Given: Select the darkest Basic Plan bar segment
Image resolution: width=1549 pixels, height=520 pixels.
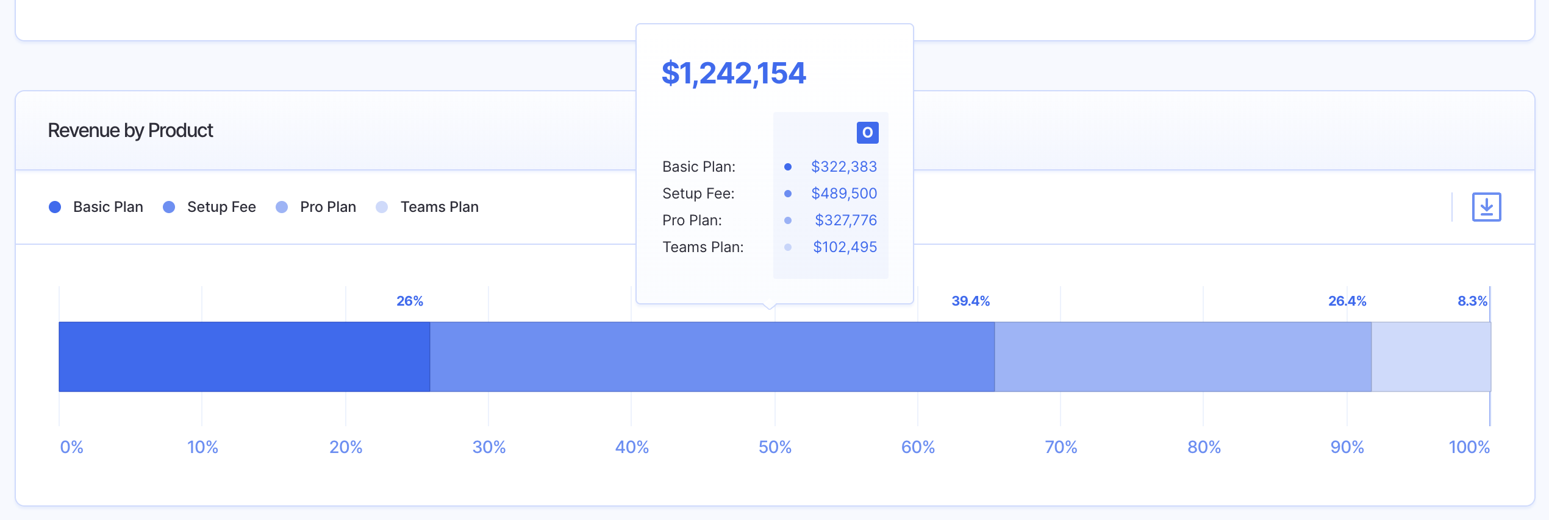Looking at the screenshot, I should pyautogui.click(x=244, y=357).
